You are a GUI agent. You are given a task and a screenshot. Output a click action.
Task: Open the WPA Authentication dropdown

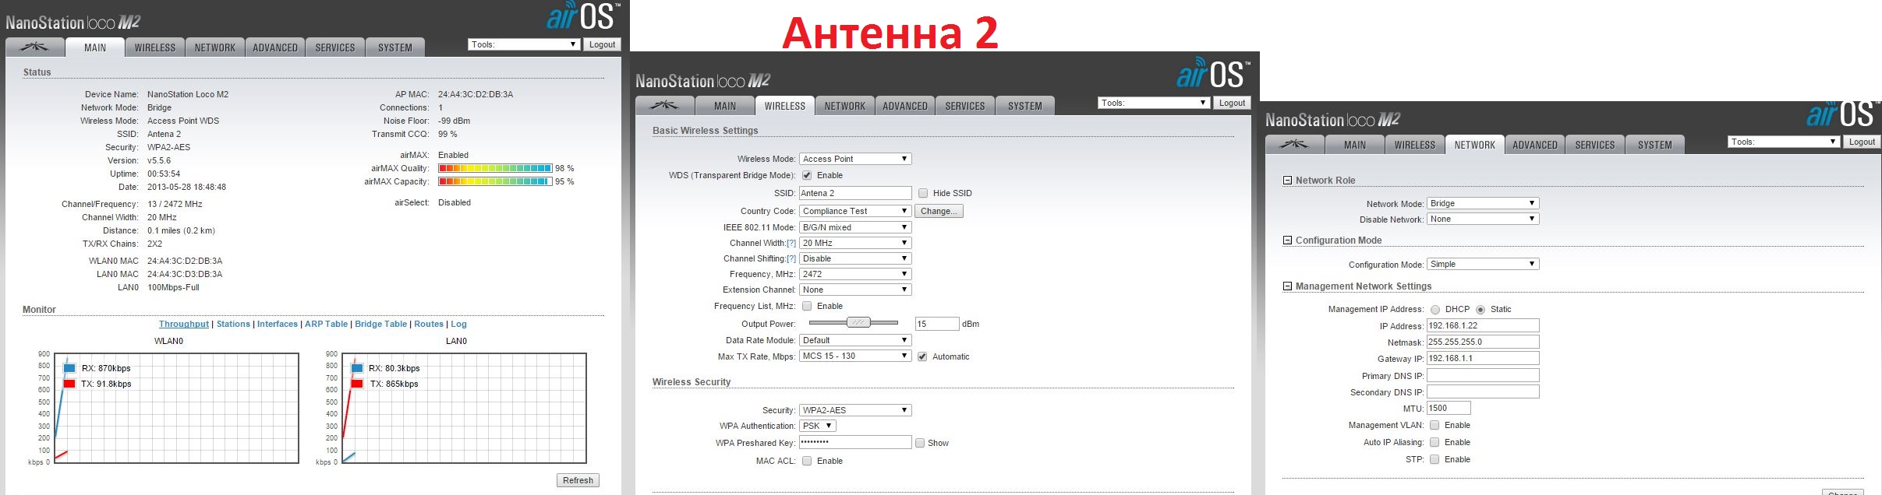(818, 426)
